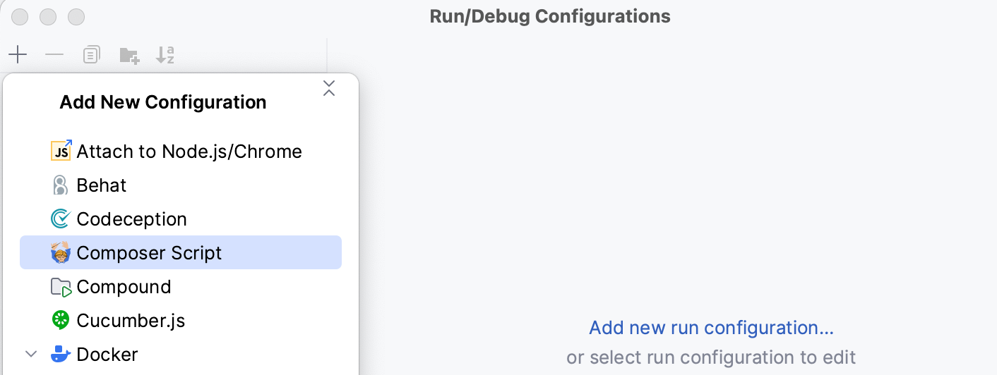Click the Add New Configuration plus icon

click(x=18, y=55)
